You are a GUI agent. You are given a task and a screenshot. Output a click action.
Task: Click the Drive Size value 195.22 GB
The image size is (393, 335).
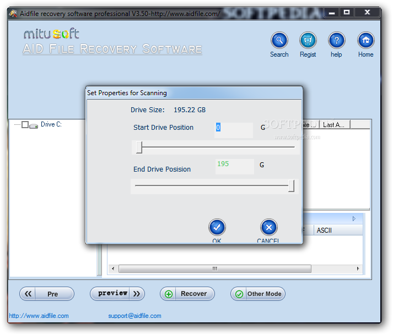click(190, 110)
